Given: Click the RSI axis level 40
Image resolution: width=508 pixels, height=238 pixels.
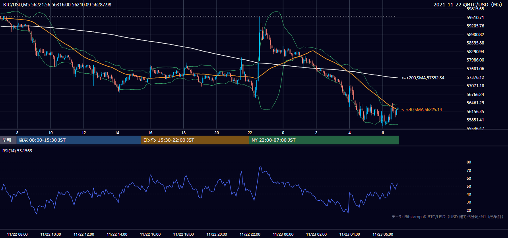Looking at the screenshot, I should pyautogui.click(x=469, y=194).
